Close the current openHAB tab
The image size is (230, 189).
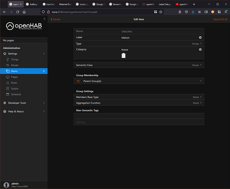click(x=21, y=4)
